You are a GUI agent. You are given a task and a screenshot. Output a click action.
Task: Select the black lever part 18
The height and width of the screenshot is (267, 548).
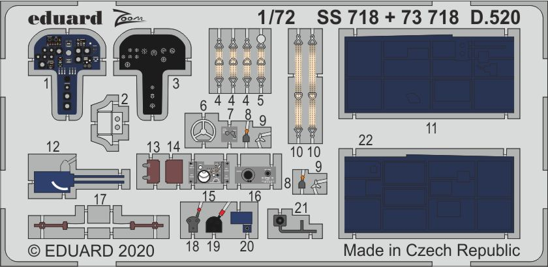click(191, 223)
